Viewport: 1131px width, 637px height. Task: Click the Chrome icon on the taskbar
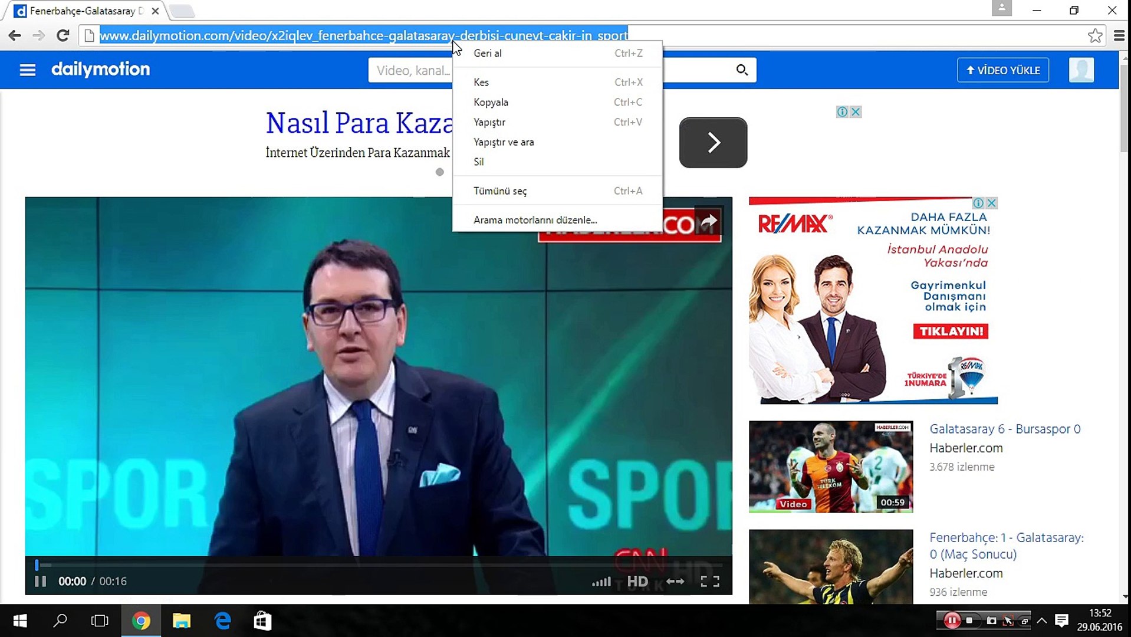coord(141,620)
